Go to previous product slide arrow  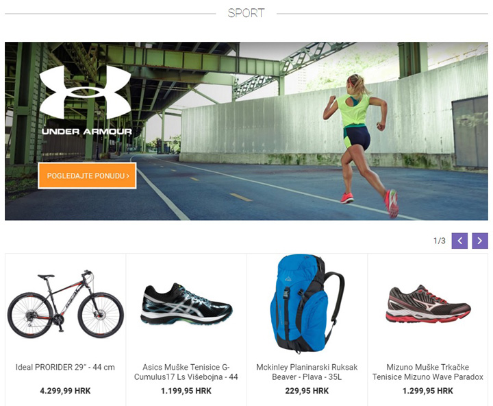[459, 241]
